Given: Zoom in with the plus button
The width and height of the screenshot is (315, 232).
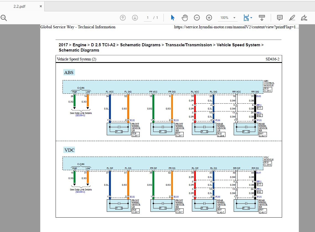Looking at the screenshot, I should (209, 18).
